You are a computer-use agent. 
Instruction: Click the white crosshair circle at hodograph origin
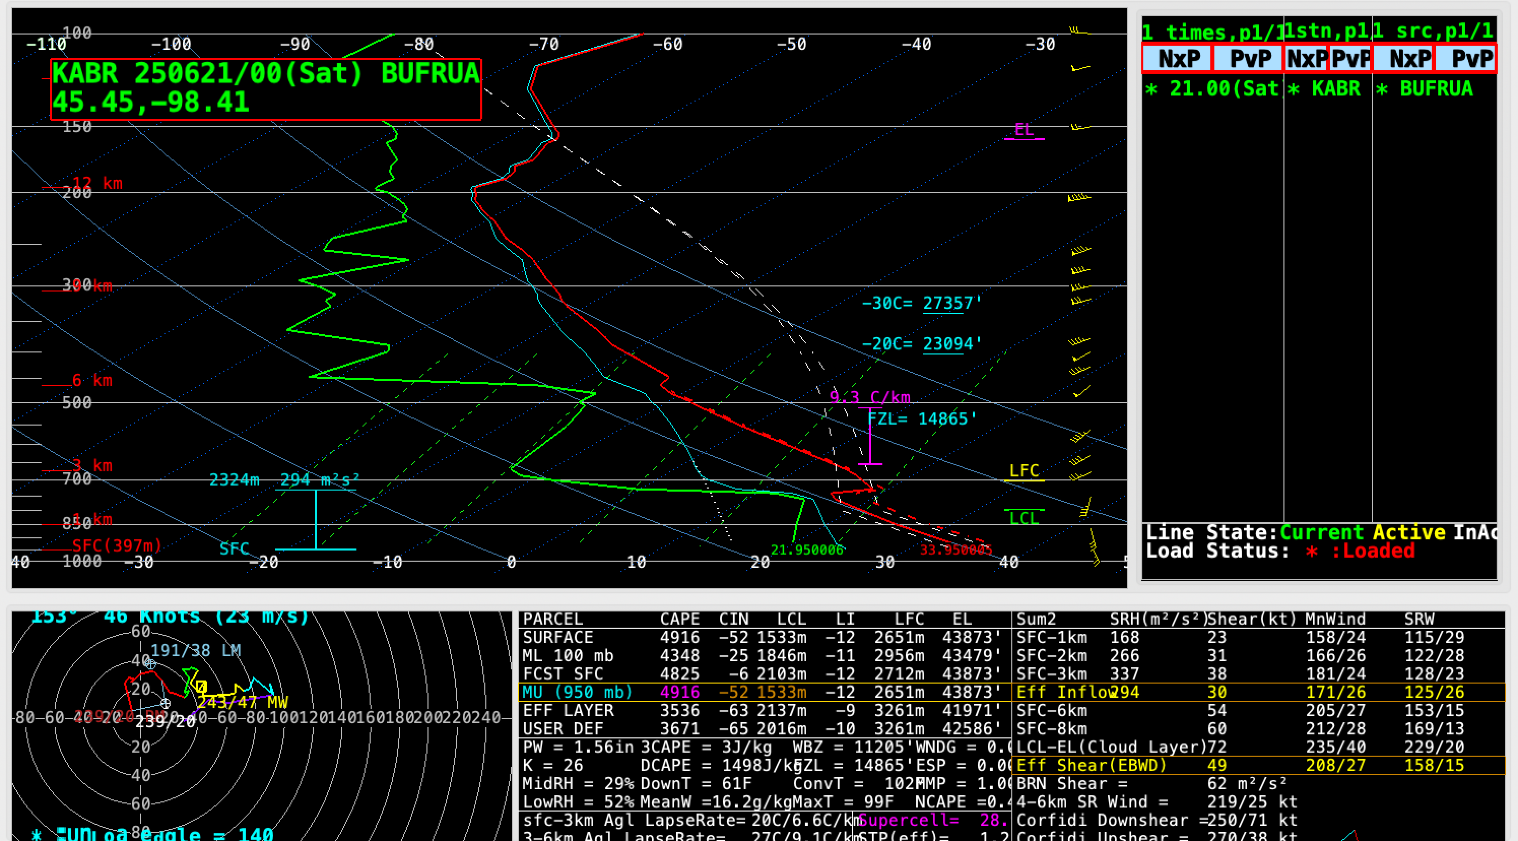[166, 704]
